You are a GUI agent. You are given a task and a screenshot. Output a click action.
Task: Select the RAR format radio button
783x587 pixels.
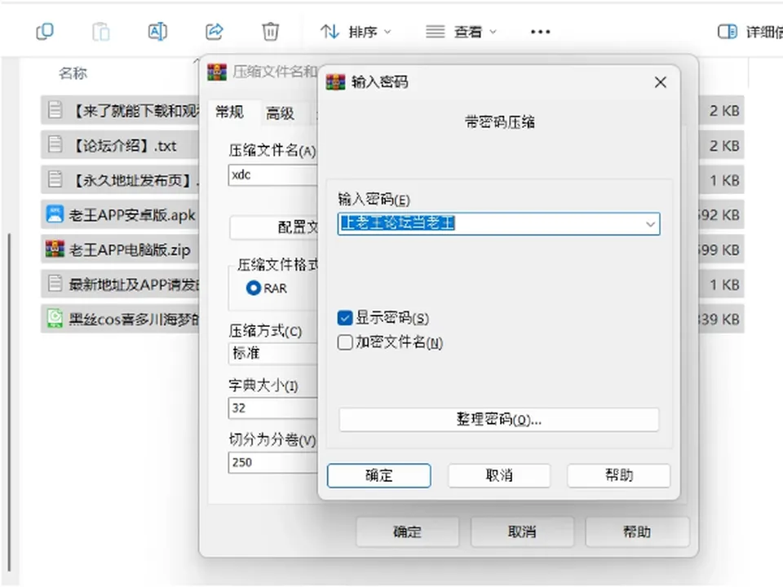pyautogui.click(x=254, y=288)
